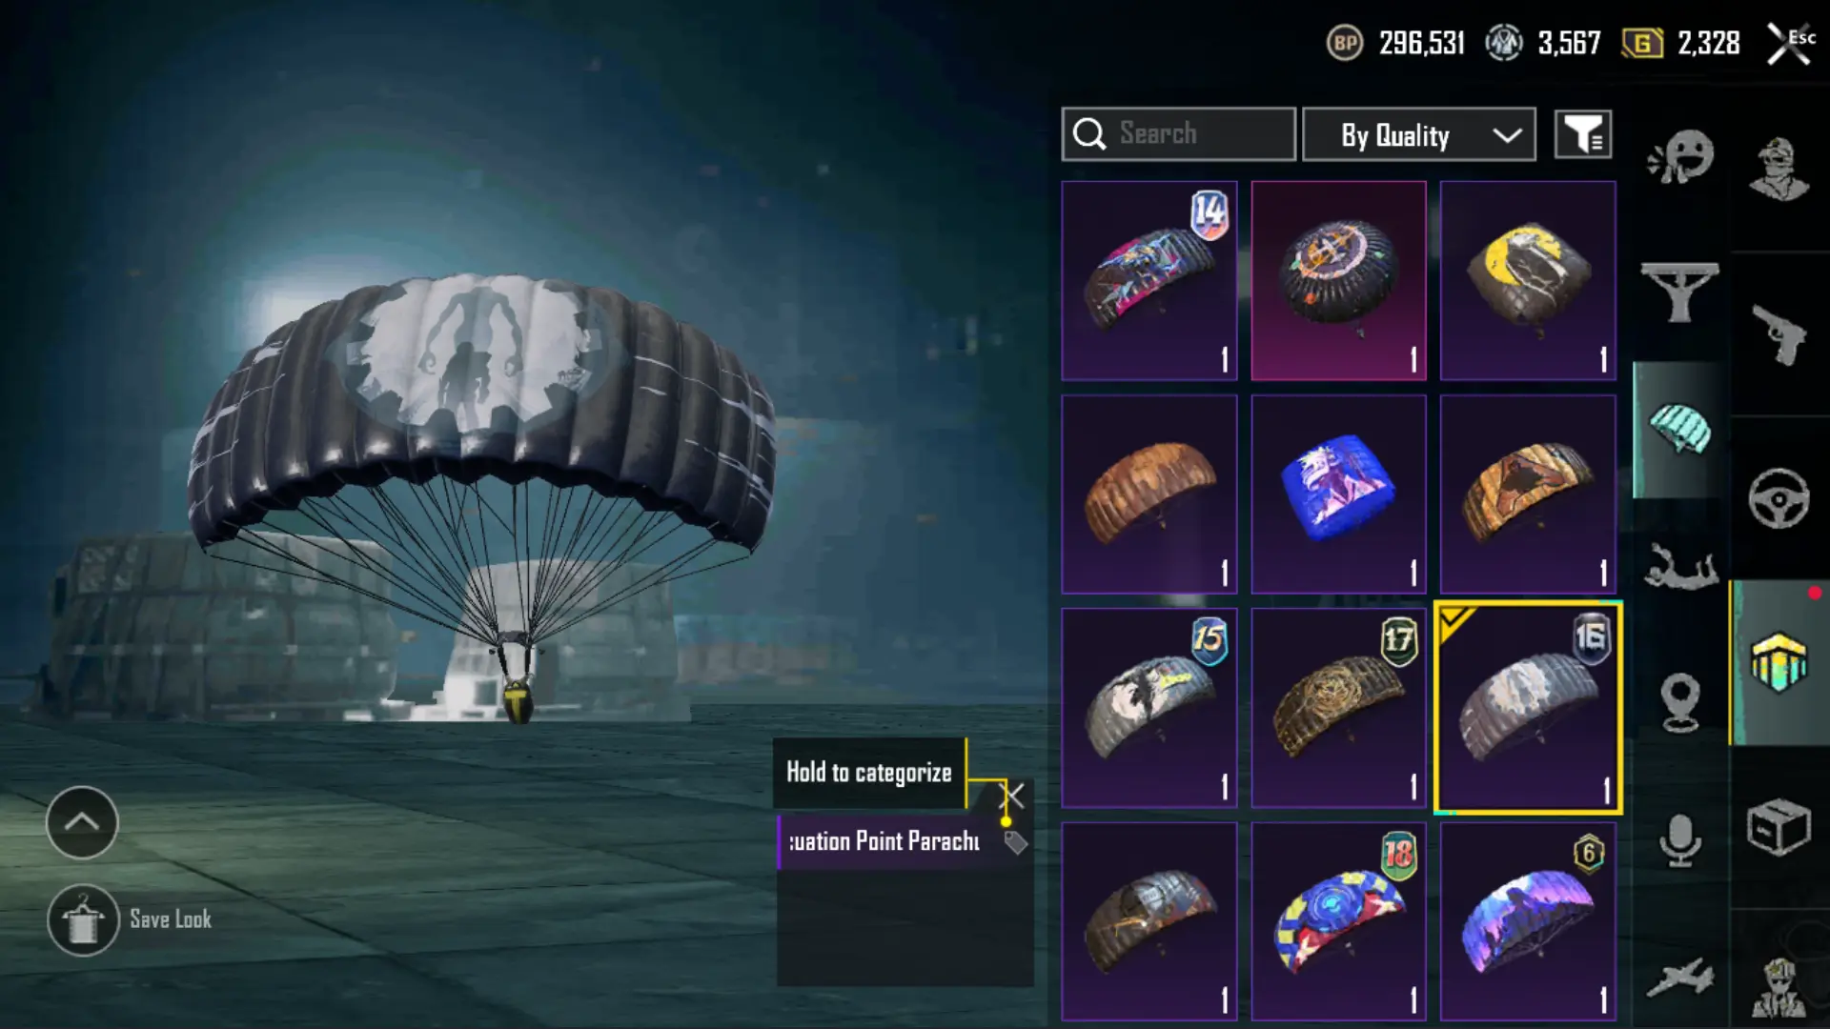Expand the upward chevron panel button
This screenshot has width=1830, height=1029.
click(x=82, y=822)
